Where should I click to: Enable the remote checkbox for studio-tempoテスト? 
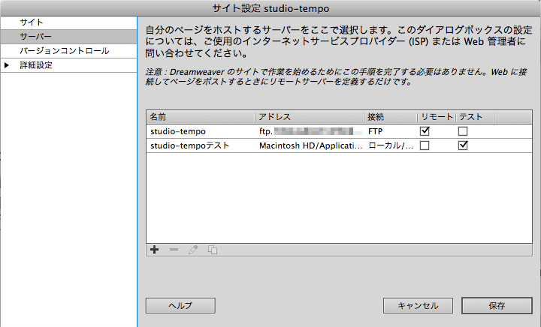pyautogui.click(x=425, y=145)
